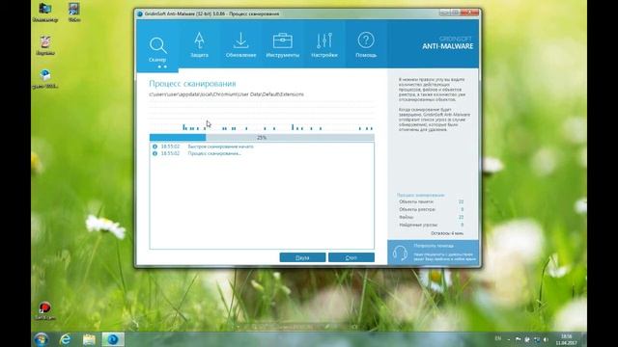Select the installer package desktop icon

pos(45,79)
